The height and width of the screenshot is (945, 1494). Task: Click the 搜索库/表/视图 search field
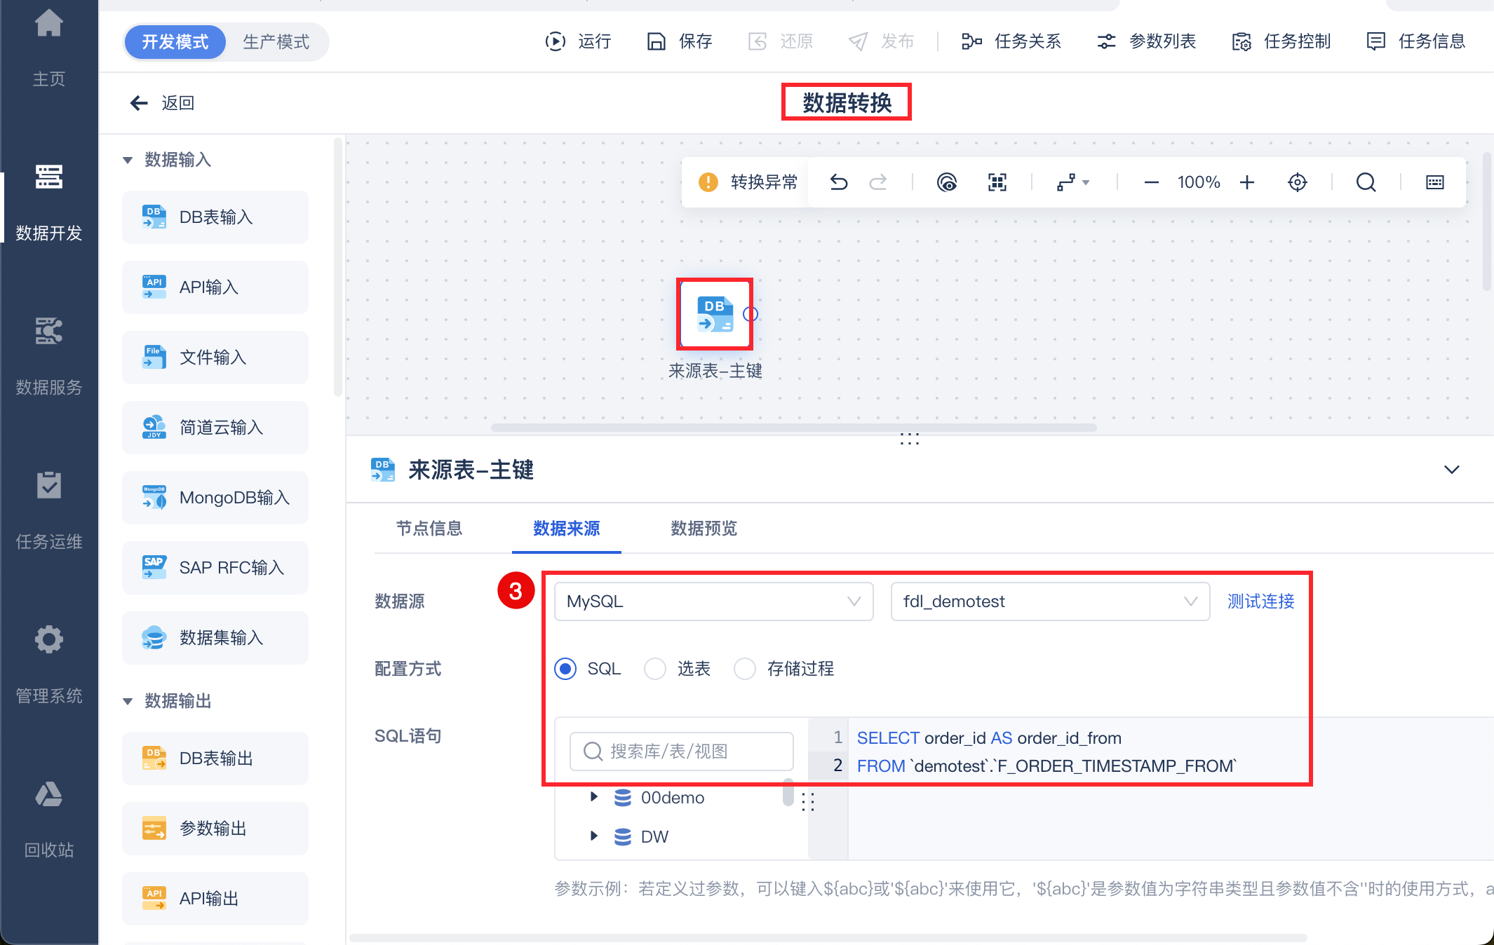pyautogui.click(x=682, y=752)
